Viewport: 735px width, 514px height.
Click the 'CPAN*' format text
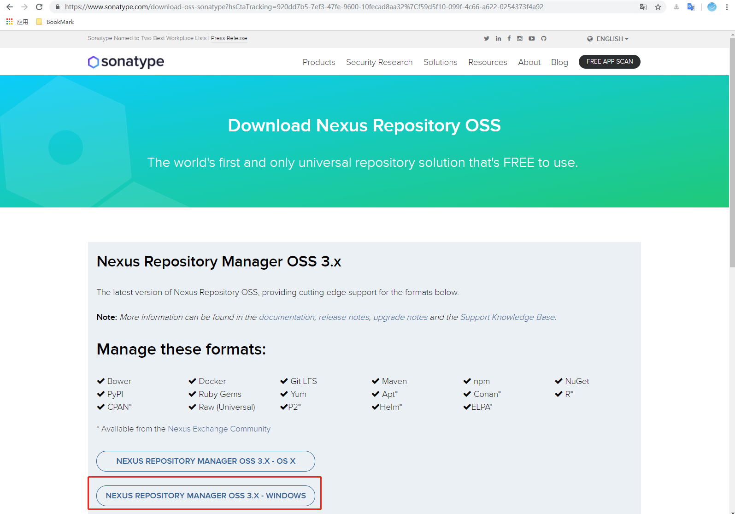tap(119, 407)
